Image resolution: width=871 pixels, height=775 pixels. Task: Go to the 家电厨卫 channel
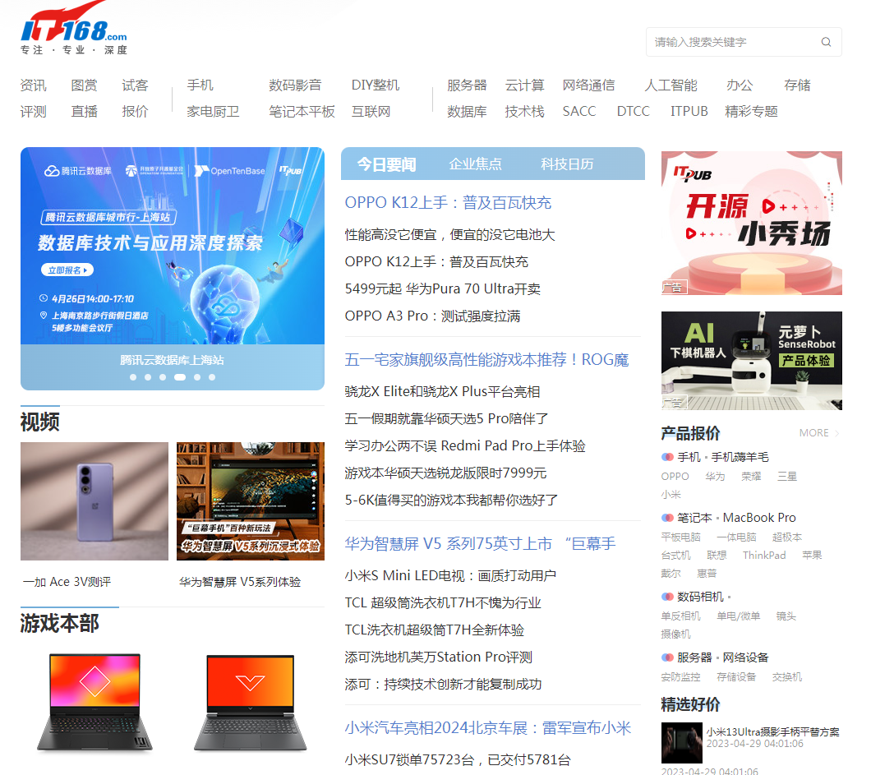(213, 112)
